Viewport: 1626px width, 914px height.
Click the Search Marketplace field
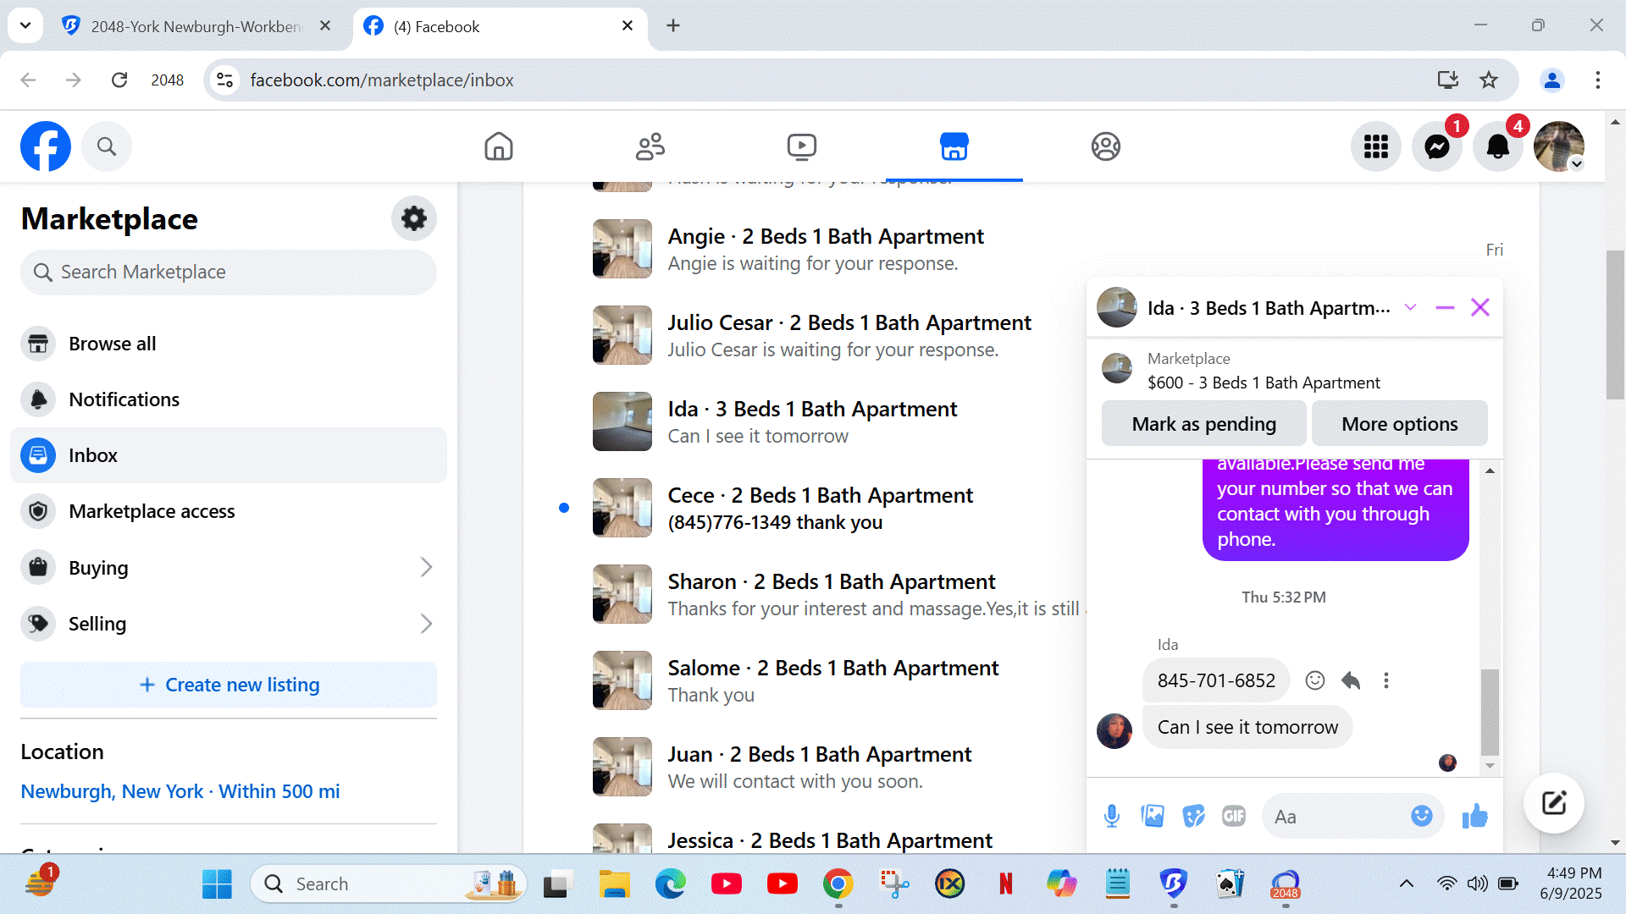pyautogui.click(x=229, y=272)
